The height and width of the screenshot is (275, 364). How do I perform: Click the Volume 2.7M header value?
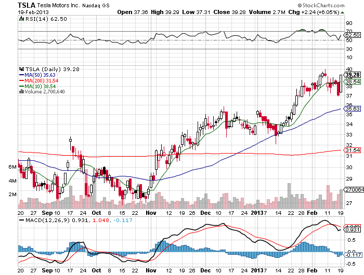(267, 12)
